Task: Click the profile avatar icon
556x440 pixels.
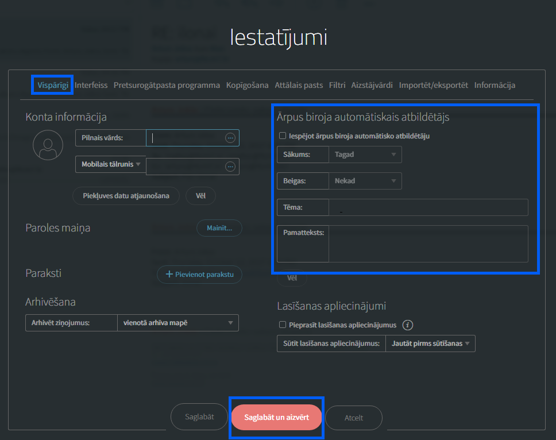Action: [48, 145]
